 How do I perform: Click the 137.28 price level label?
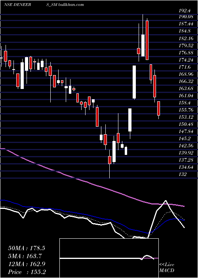[185, 160]
